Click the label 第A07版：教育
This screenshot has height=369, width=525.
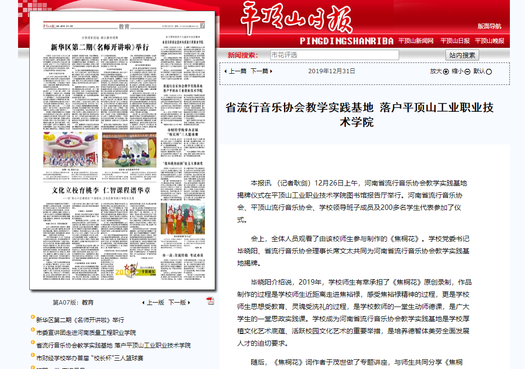click(73, 302)
